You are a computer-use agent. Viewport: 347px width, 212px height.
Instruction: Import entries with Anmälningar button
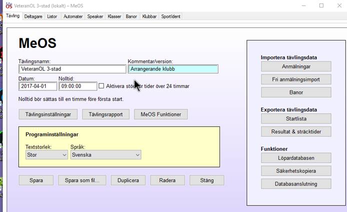click(x=296, y=66)
